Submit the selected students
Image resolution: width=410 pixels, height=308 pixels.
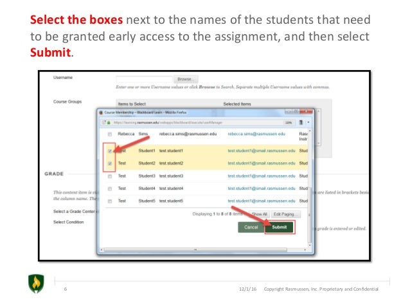pos(280,227)
